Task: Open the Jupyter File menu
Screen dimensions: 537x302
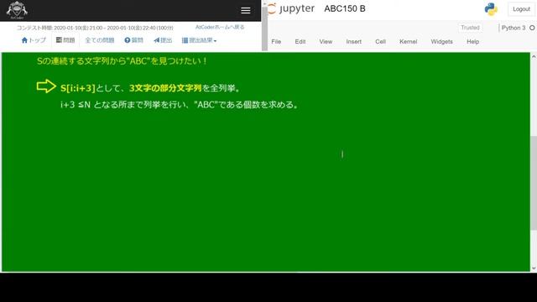Action: [x=276, y=41]
